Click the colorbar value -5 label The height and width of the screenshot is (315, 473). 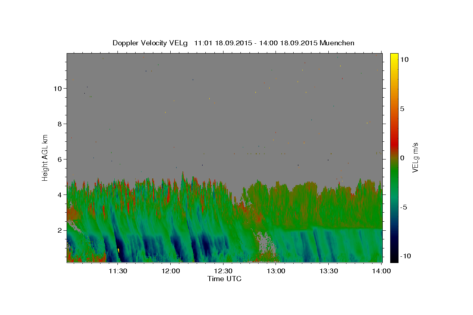point(403,207)
